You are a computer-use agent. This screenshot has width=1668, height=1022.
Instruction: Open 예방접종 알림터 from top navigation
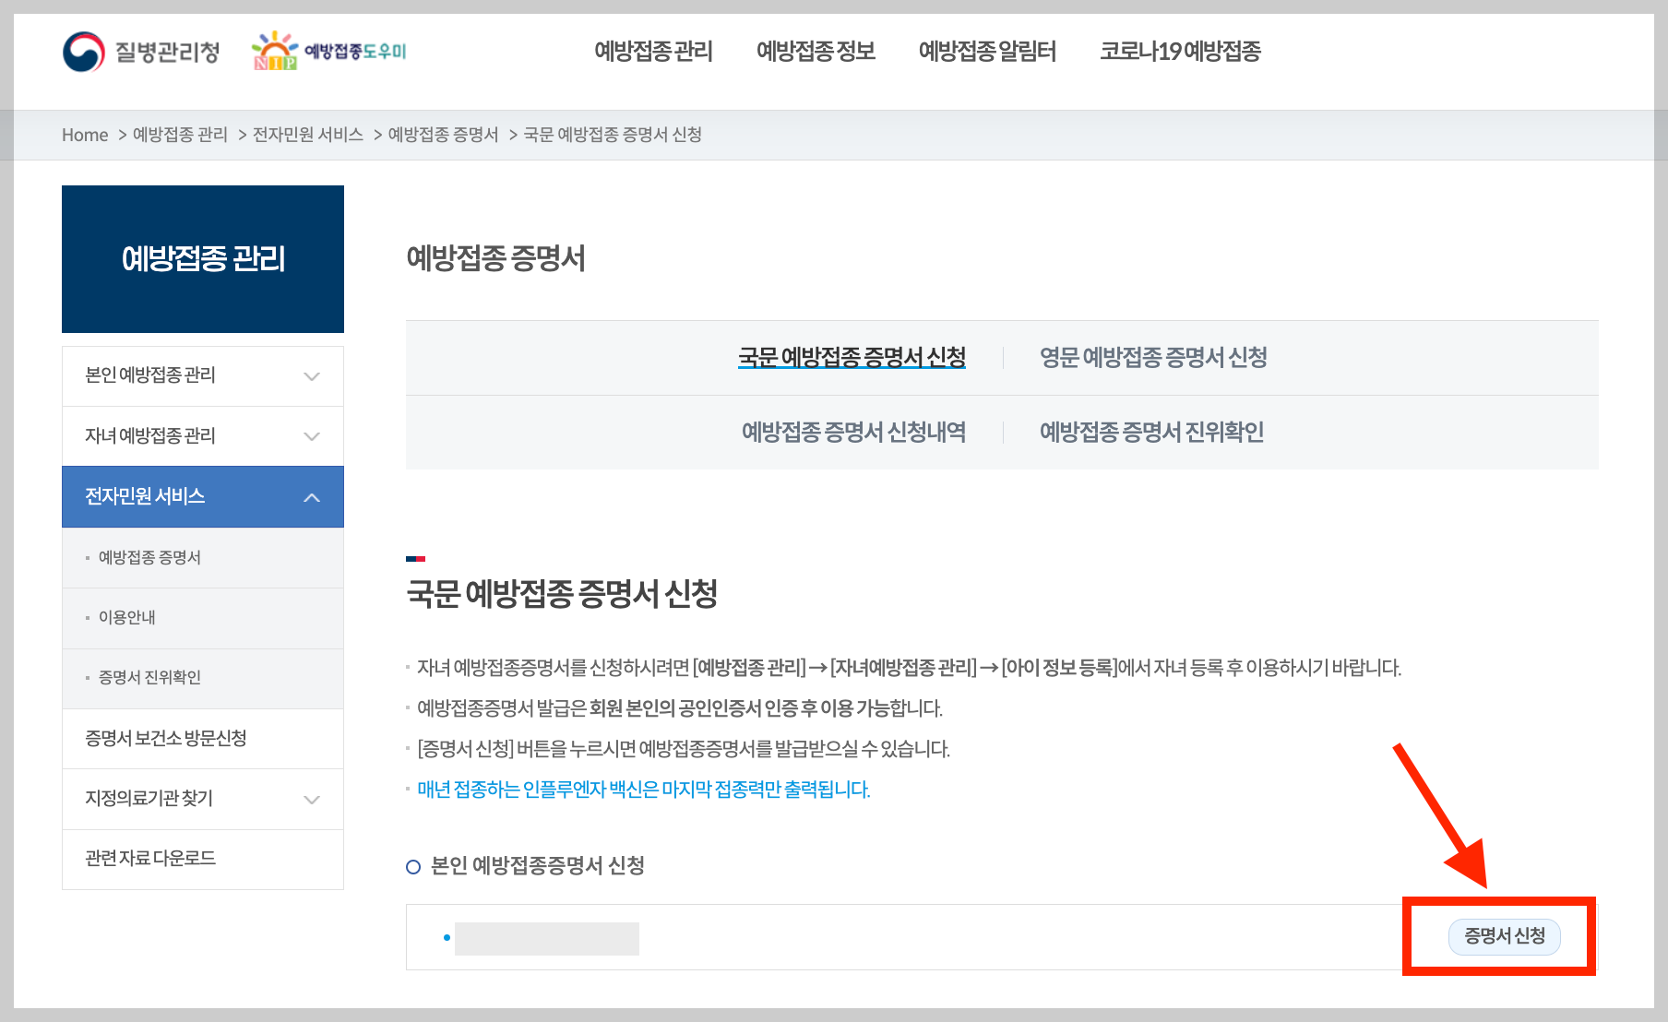987,52
